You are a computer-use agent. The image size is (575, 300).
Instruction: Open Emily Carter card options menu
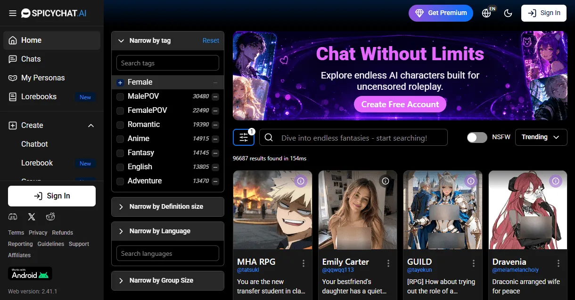coord(388,263)
